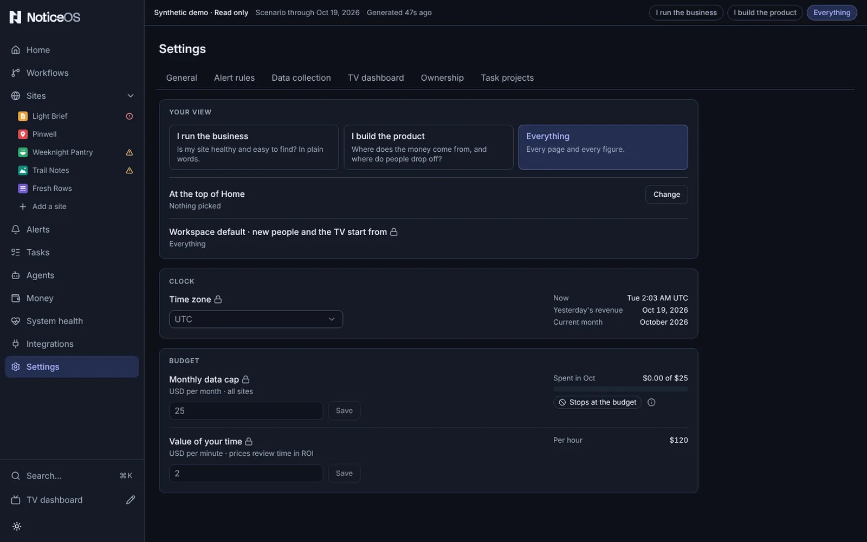Click the Weeknight Pantry warning triangle
Viewport: 867px width, 542px height.
[x=130, y=152]
